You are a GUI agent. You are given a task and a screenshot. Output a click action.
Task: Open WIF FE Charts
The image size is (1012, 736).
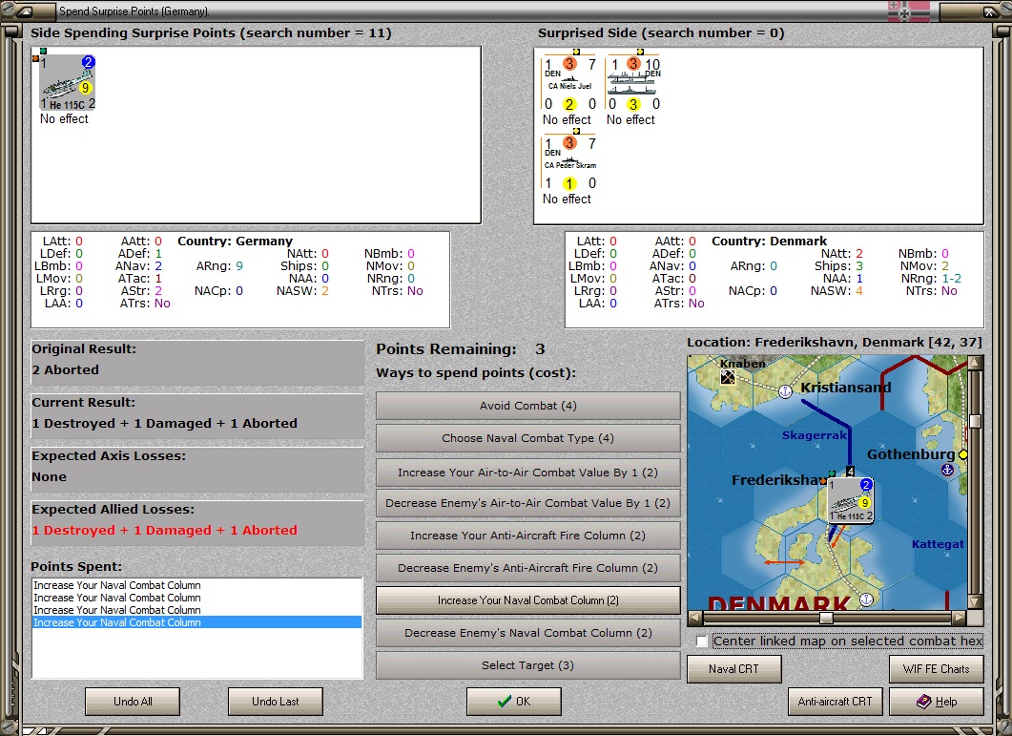[937, 669]
